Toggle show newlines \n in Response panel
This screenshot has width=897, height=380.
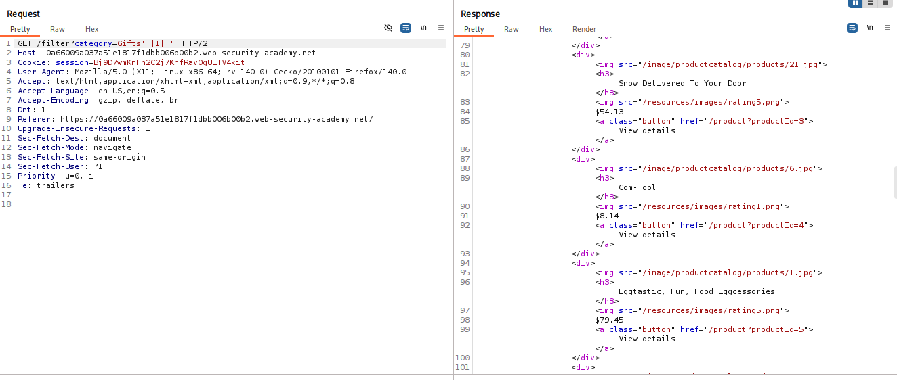pyautogui.click(x=870, y=28)
